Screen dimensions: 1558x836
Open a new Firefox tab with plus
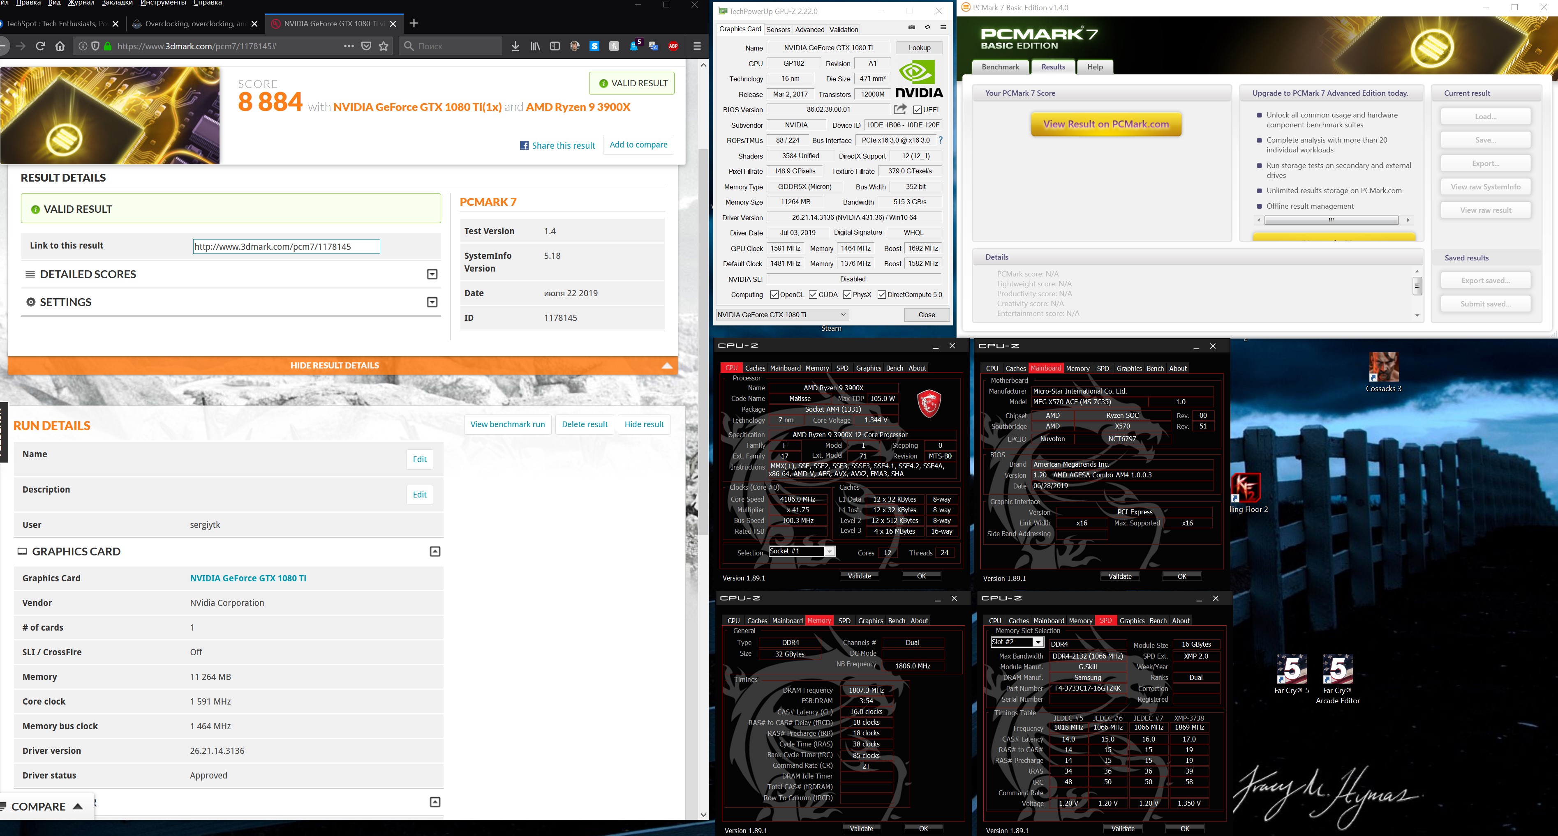(414, 23)
